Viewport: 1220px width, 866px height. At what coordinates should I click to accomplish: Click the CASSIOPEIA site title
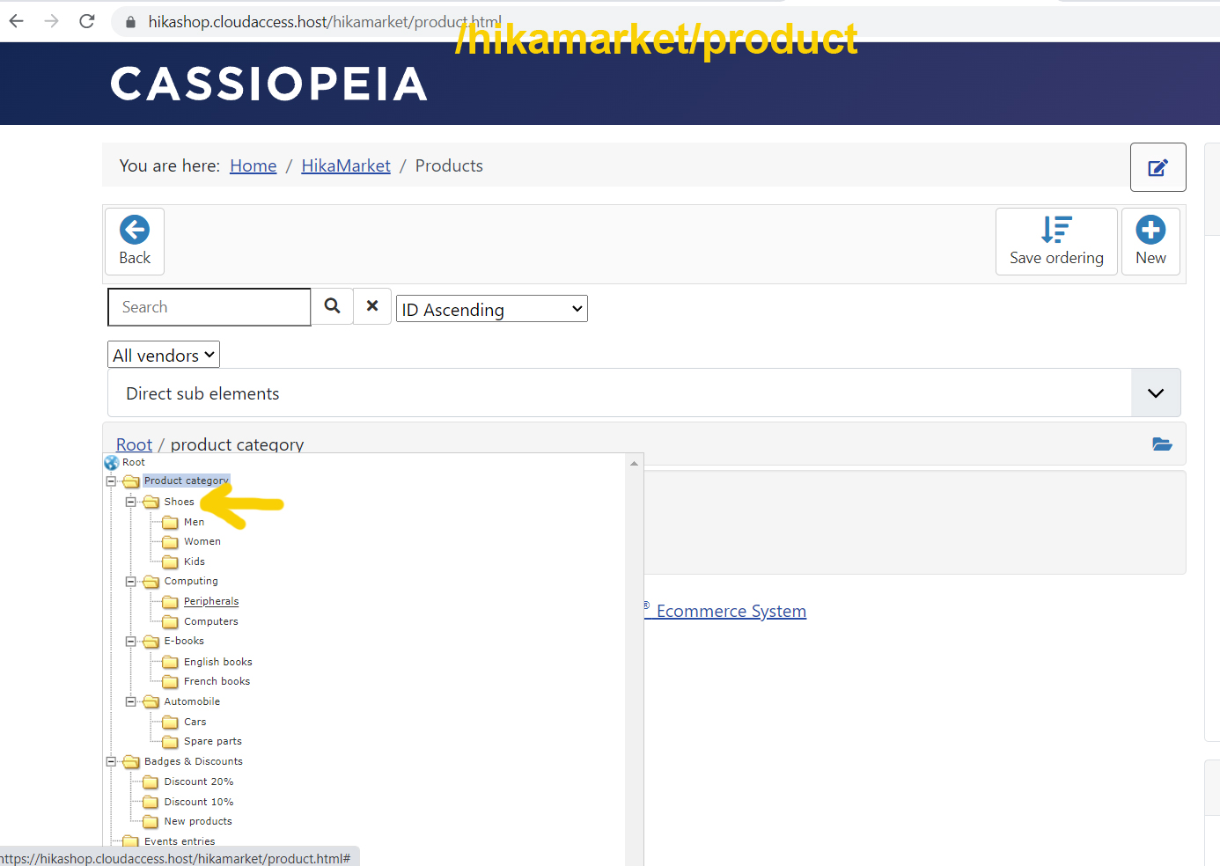pos(268,84)
